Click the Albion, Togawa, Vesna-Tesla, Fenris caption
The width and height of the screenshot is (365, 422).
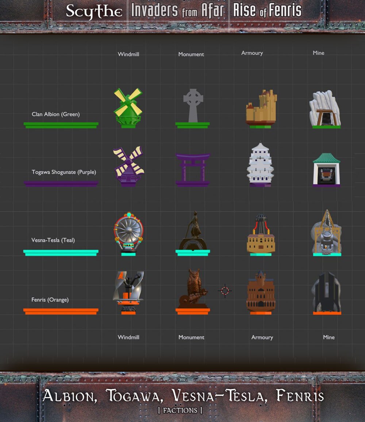183,396
